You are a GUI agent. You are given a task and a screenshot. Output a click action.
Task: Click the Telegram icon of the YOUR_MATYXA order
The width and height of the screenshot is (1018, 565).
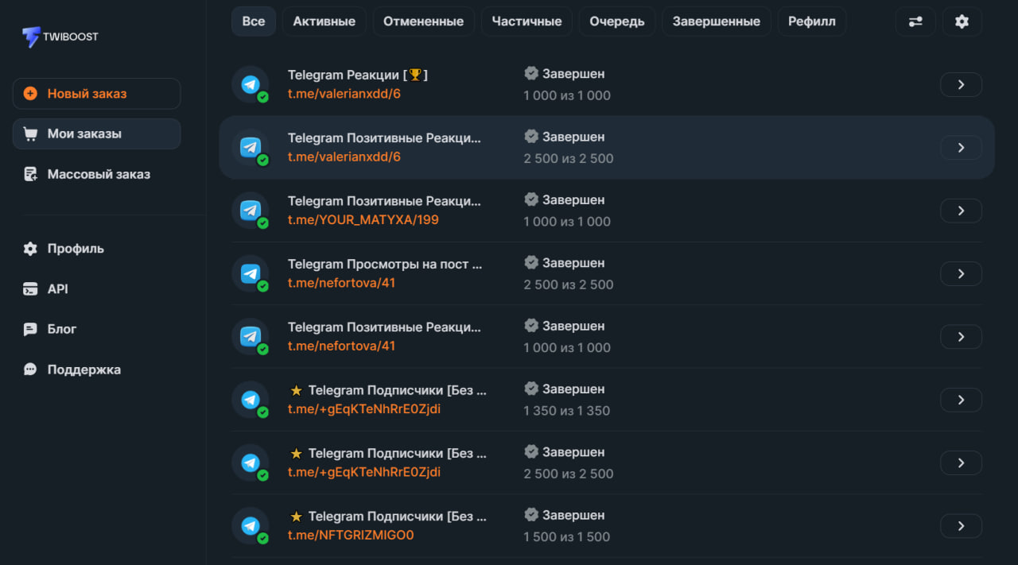click(251, 211)
